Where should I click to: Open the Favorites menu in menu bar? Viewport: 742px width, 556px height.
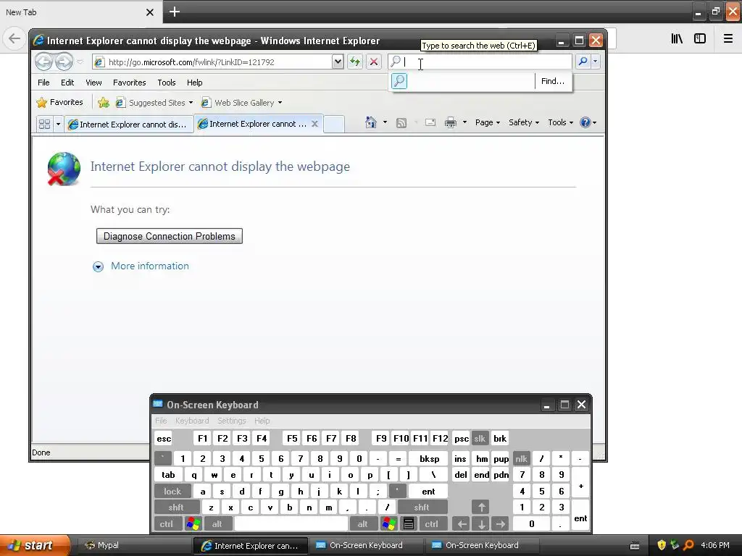click(x=129, y=83)
